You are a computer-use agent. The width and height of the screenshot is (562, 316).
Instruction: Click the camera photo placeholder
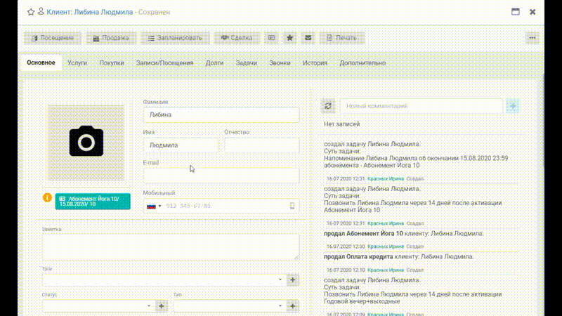click(x=86, y=143)
